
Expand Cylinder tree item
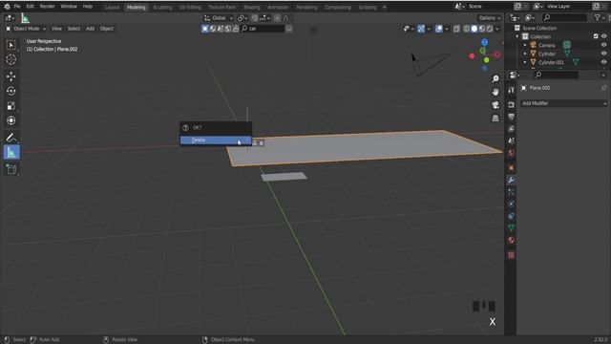point(525,54)
